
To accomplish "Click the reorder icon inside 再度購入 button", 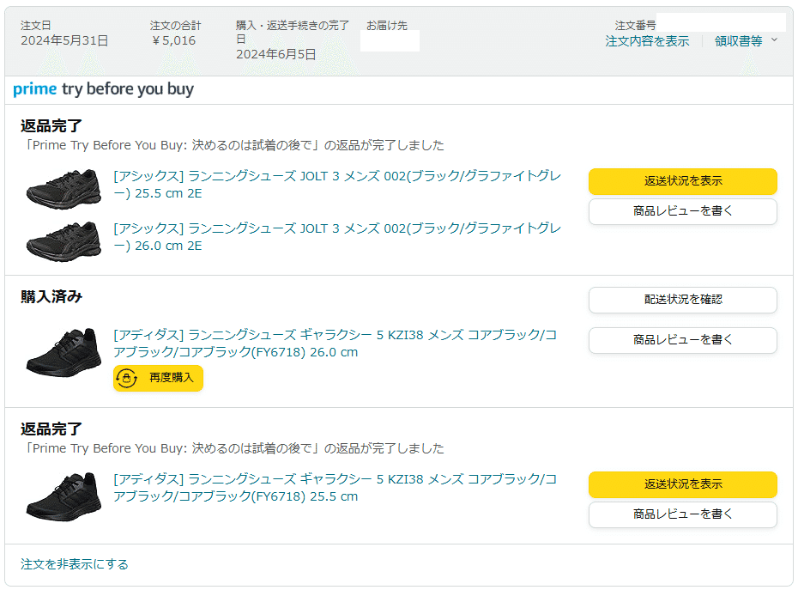I will click(126, 378).
